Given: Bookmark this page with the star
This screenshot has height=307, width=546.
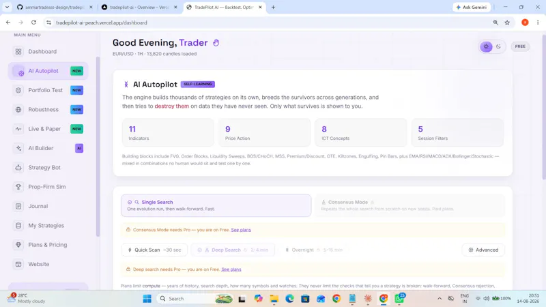Looking at the screenshot, I should click(x=507, y=23).
